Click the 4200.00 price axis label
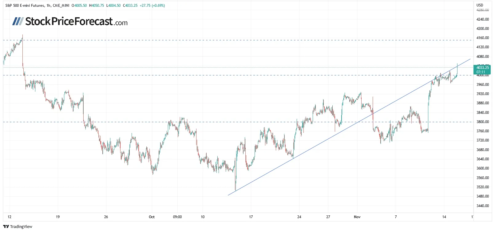This screenshot has height=232, width=495. coord(482,29)
